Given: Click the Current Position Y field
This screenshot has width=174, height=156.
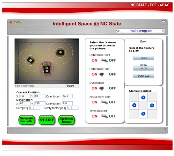Looking at the screenshot, I should coord(40,96).
